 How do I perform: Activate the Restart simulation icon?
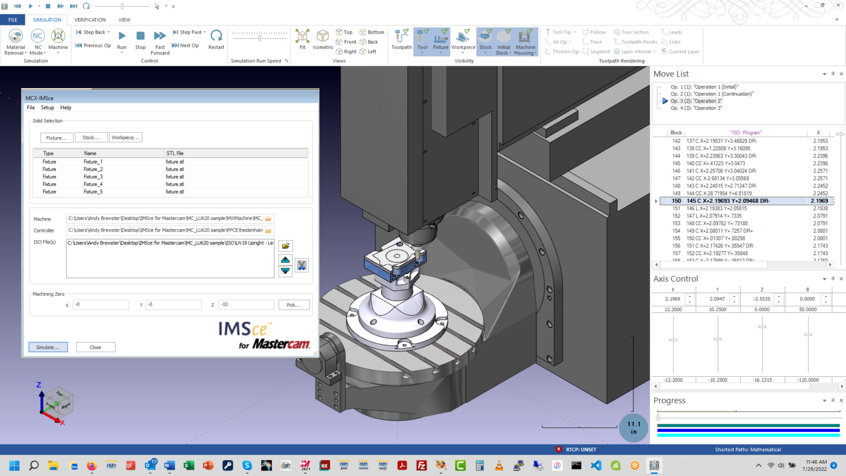coord(216,37)
